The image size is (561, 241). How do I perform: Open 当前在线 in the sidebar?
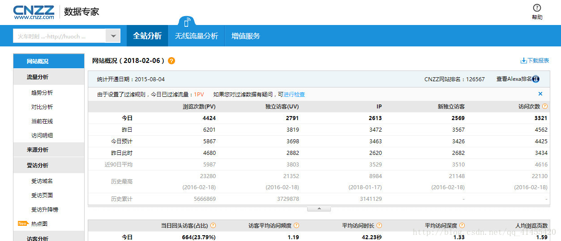pyautogui.click(x=42, y=121)
